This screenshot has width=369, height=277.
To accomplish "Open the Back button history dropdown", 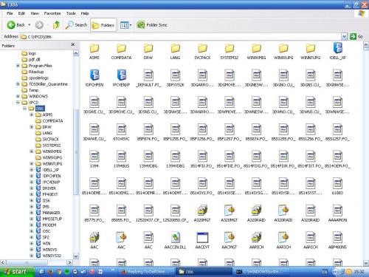I will [30, 25].
